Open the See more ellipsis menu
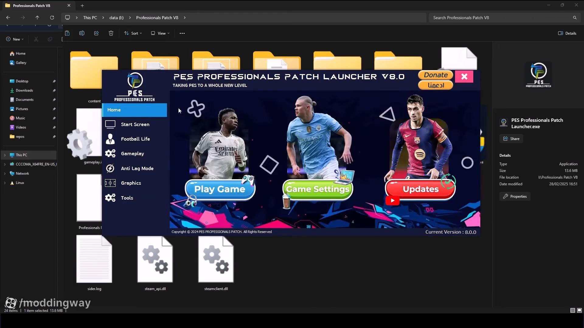This screenshot has width=584, height=328. click(x=182, y=33)
